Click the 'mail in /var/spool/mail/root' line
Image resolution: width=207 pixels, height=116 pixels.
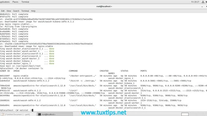(x=20, y=66)
